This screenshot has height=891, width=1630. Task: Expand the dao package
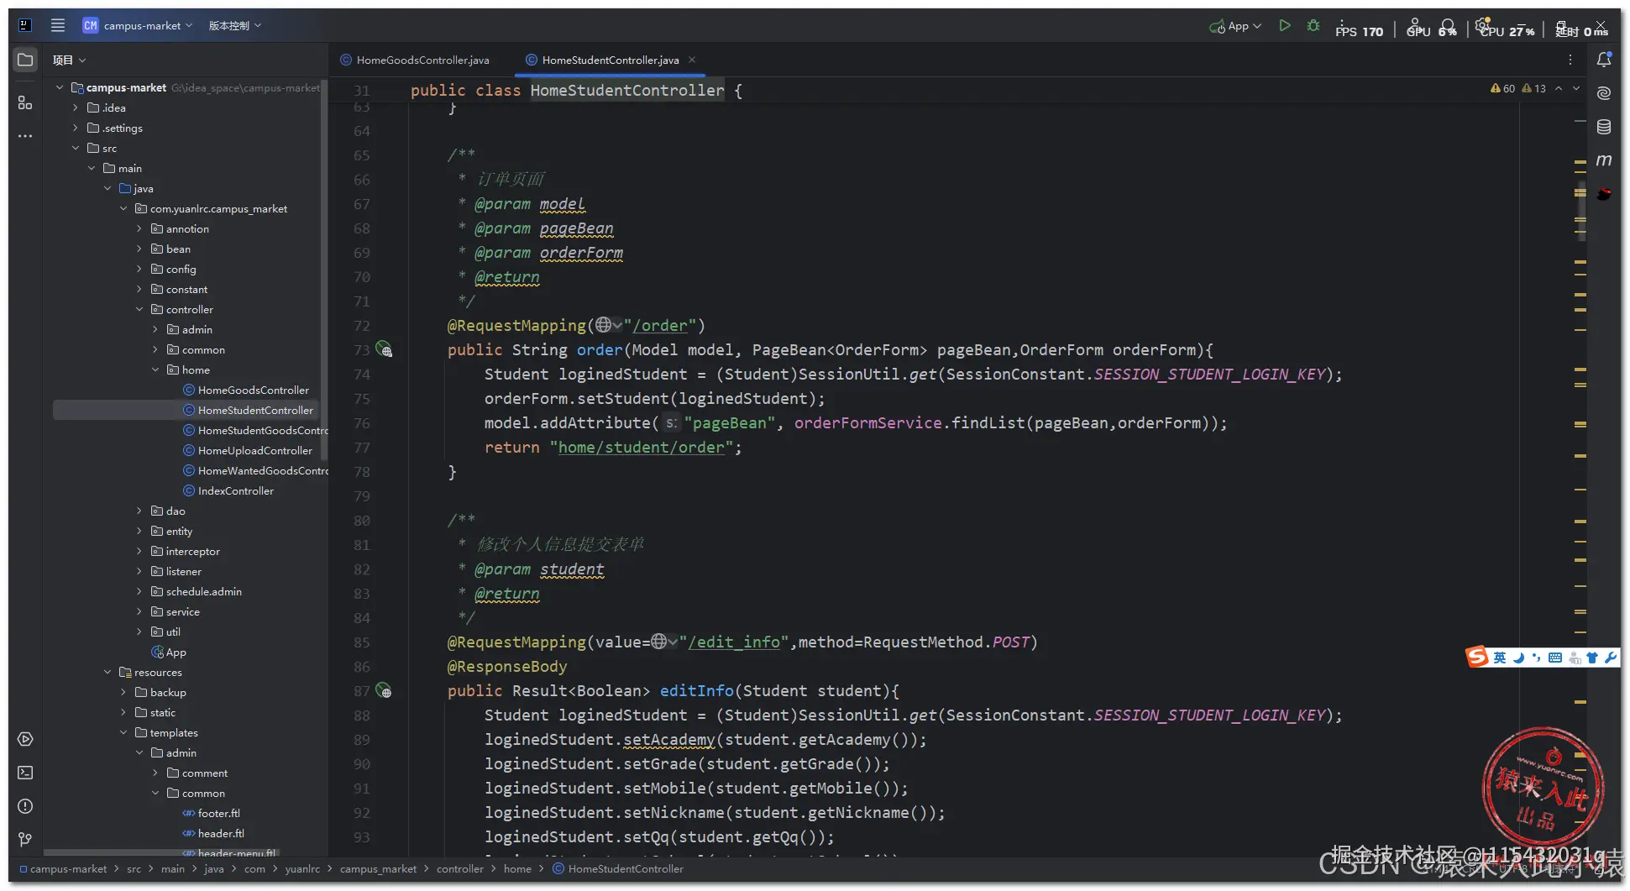click(139, 511)
